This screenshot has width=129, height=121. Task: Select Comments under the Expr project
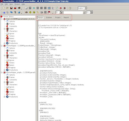(x=13, y=26)
